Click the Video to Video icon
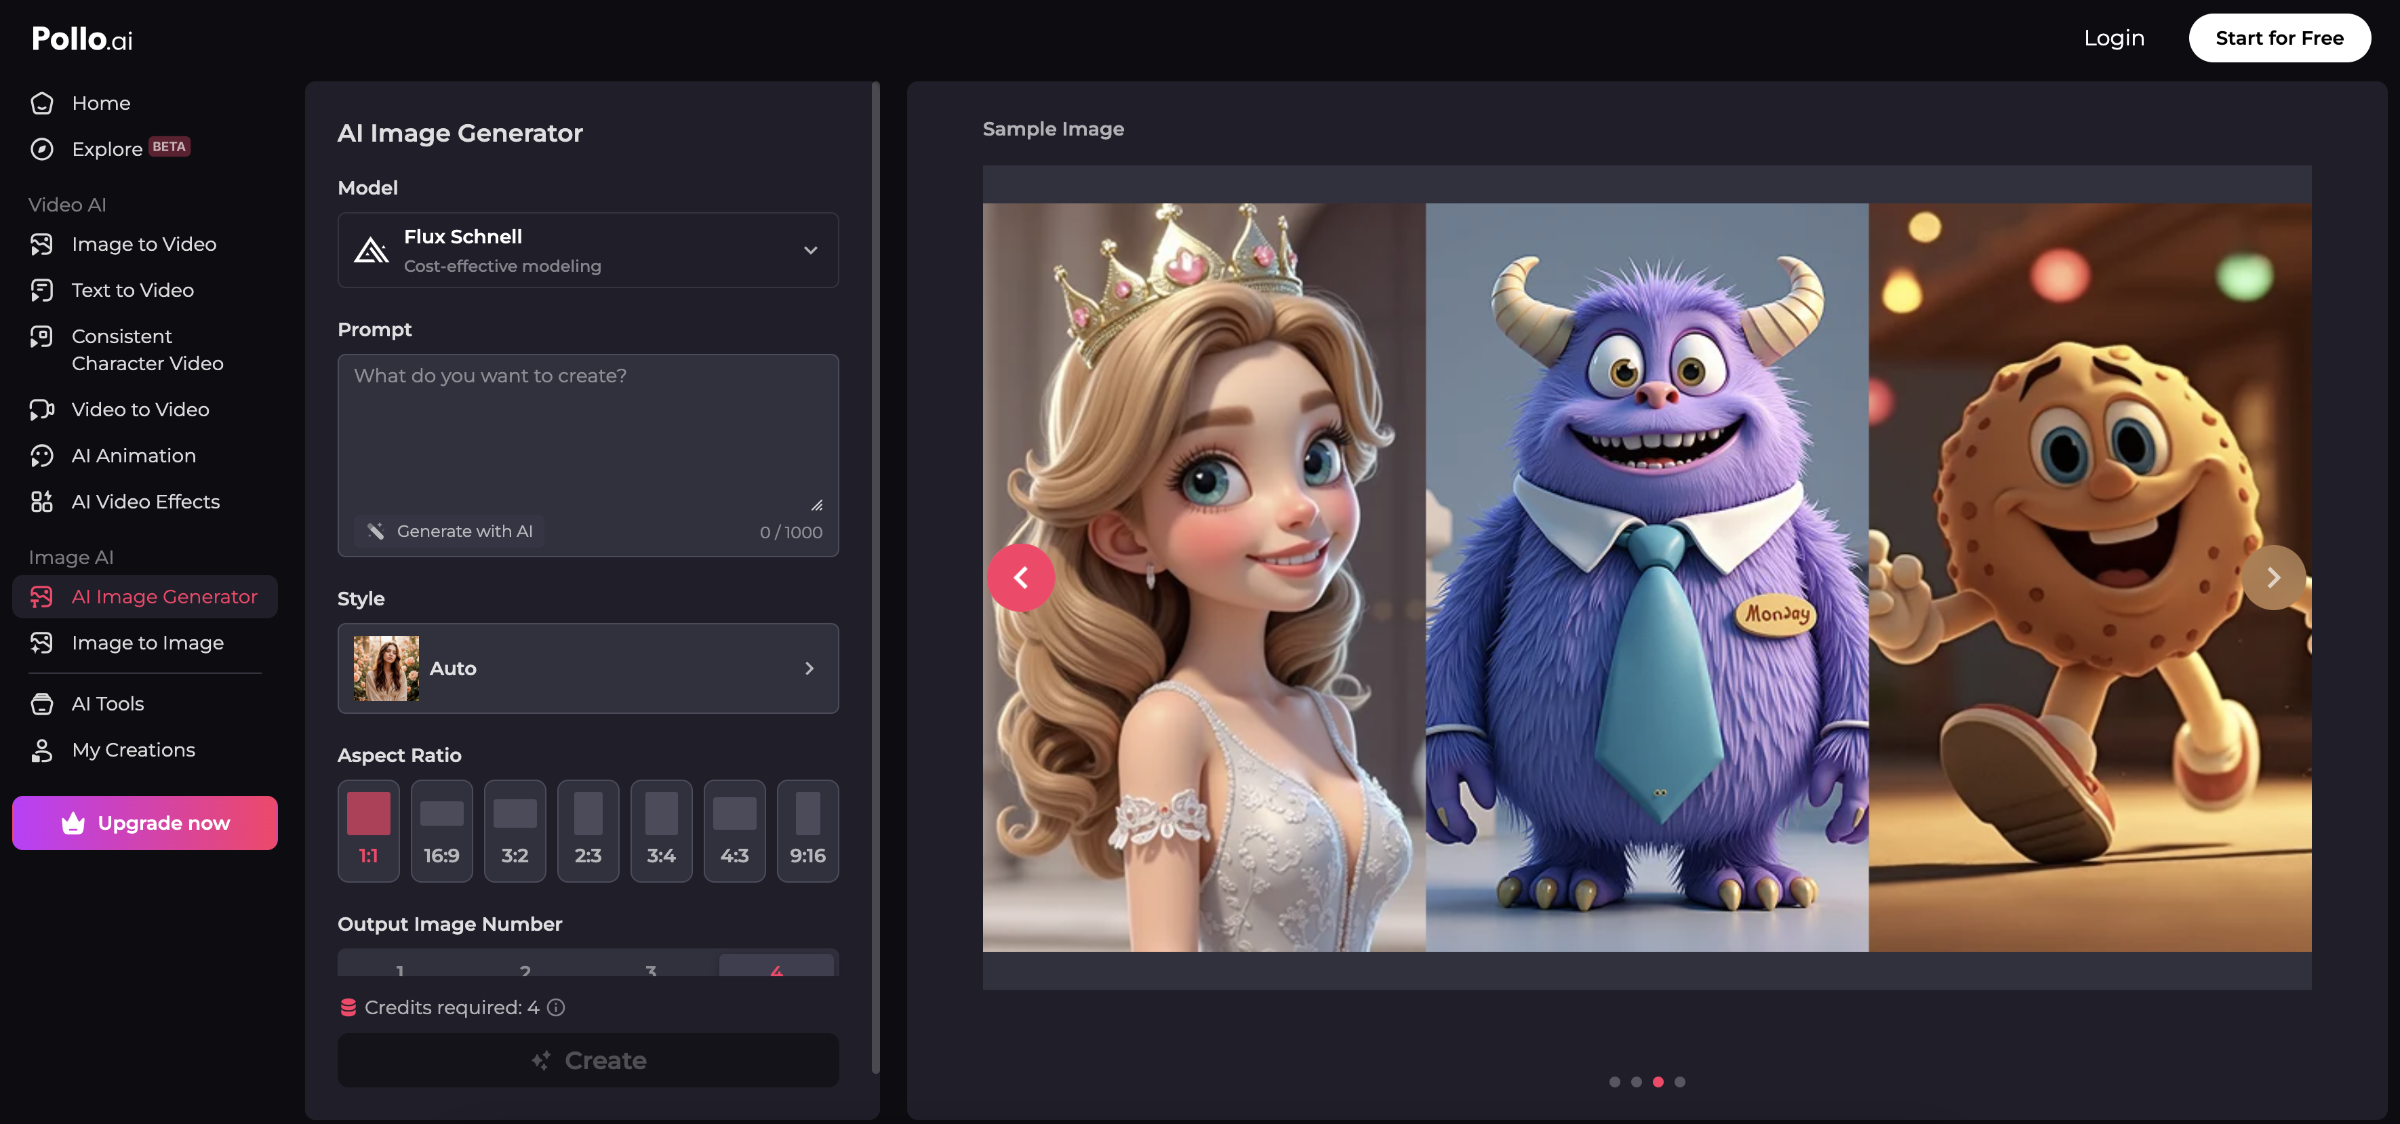 pyautogui.click(x=42, y=410)
